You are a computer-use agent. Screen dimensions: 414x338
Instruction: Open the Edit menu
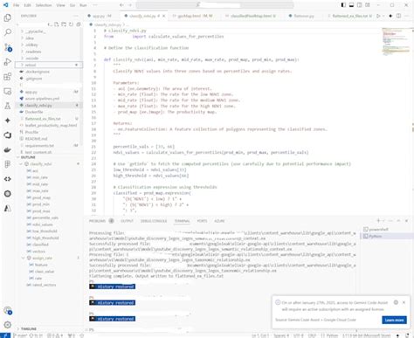(x=27, y=5)
